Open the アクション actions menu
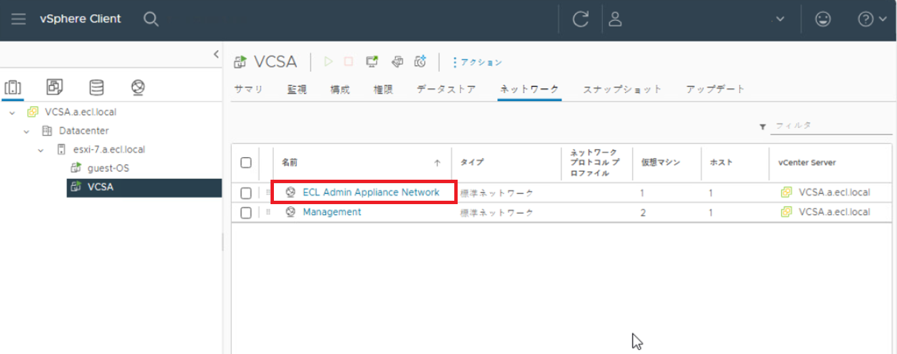Screen dimensions: 897x354 click(x=477, y=62)
